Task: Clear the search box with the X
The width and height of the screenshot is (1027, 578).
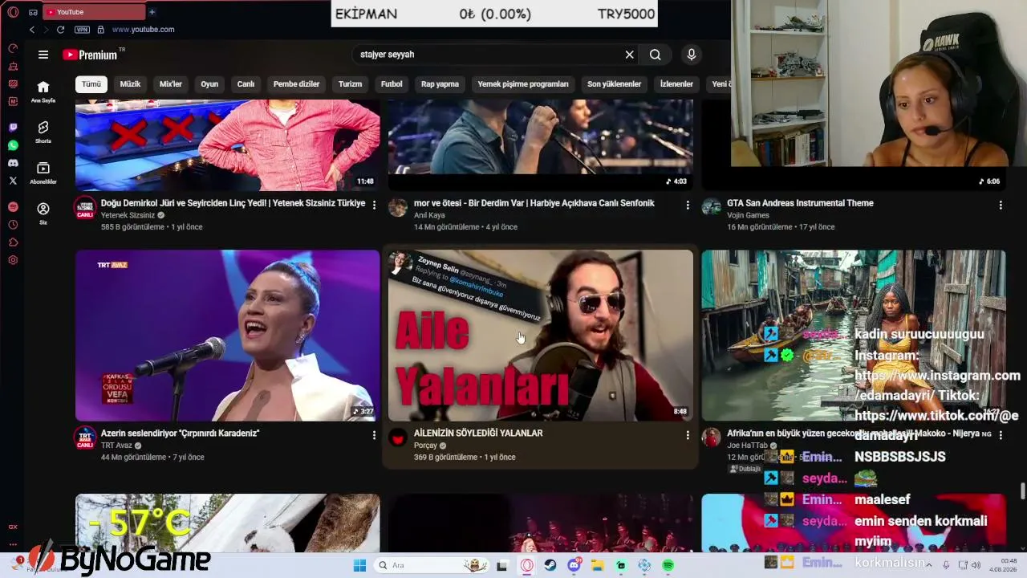Action: (x=630, y=55)
